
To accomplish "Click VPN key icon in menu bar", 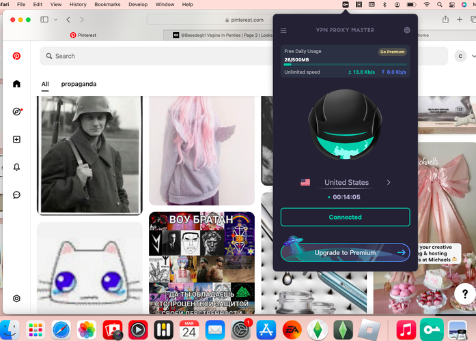I will tap(346, 5).
